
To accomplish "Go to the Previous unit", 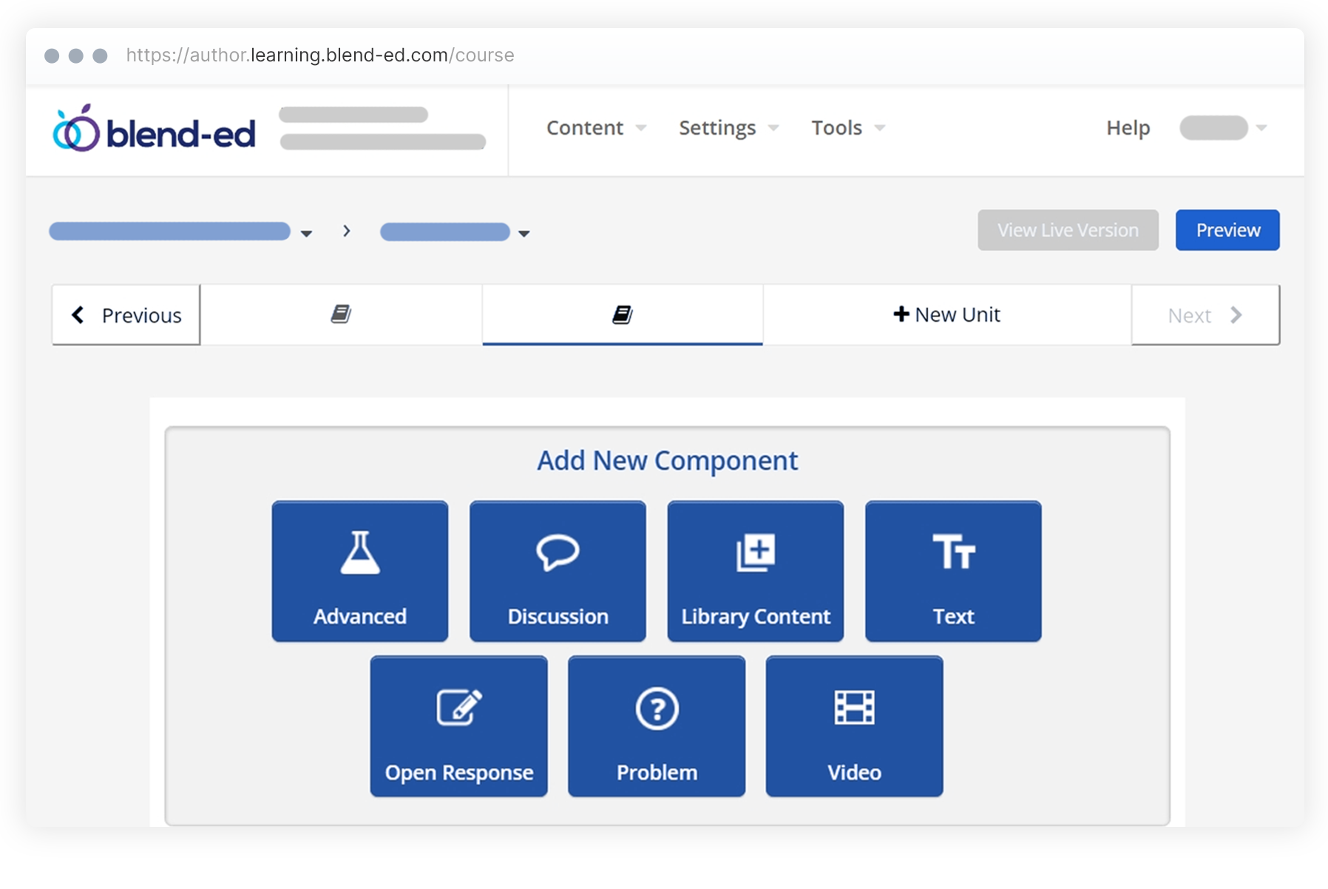I will pos(126,315).
